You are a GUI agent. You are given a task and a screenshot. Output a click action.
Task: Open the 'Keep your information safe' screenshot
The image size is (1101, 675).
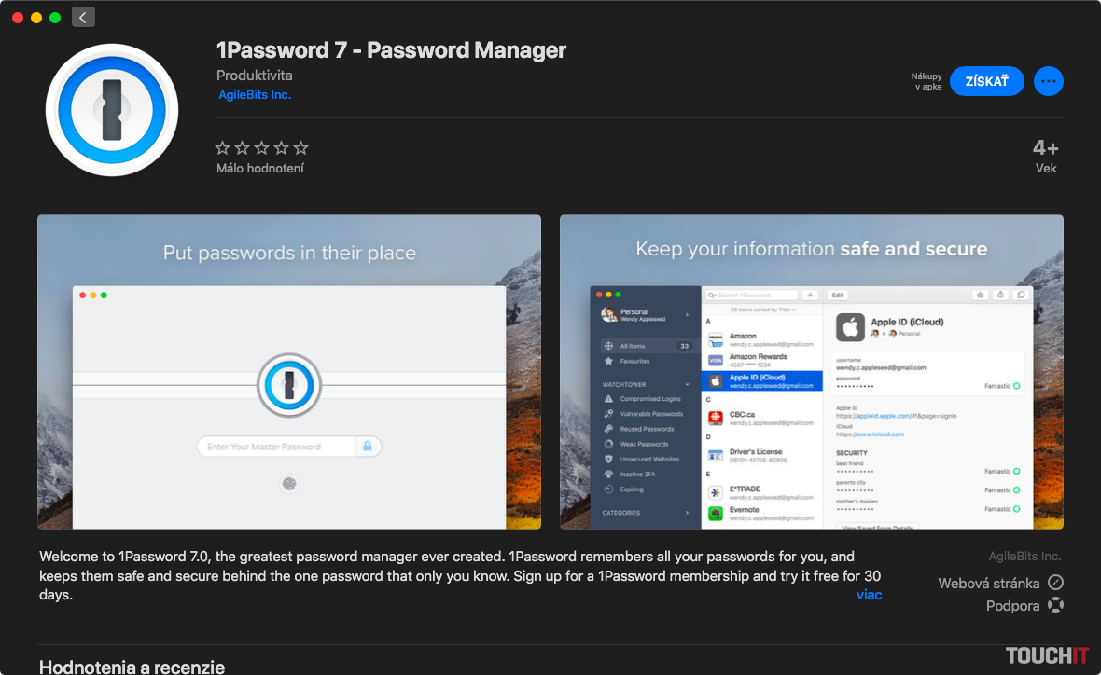811,372
